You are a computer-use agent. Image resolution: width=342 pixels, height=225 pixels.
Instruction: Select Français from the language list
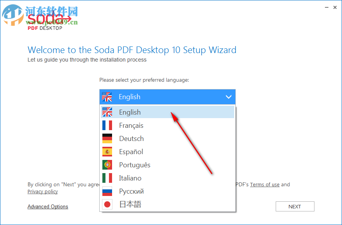click(x=131, y=125)
